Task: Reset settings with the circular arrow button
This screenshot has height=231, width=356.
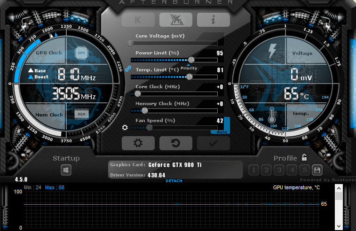Action: tap(176, 143)
